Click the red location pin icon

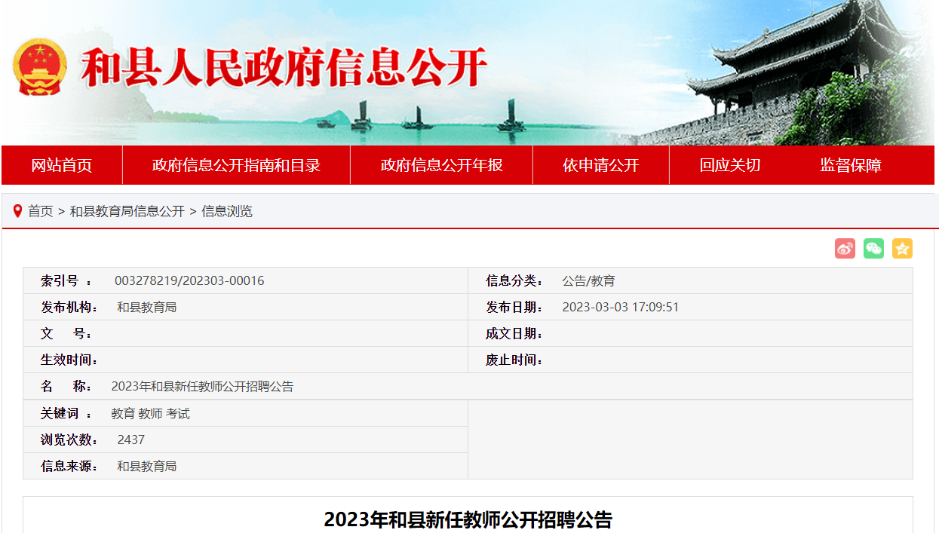click(17, 211)
